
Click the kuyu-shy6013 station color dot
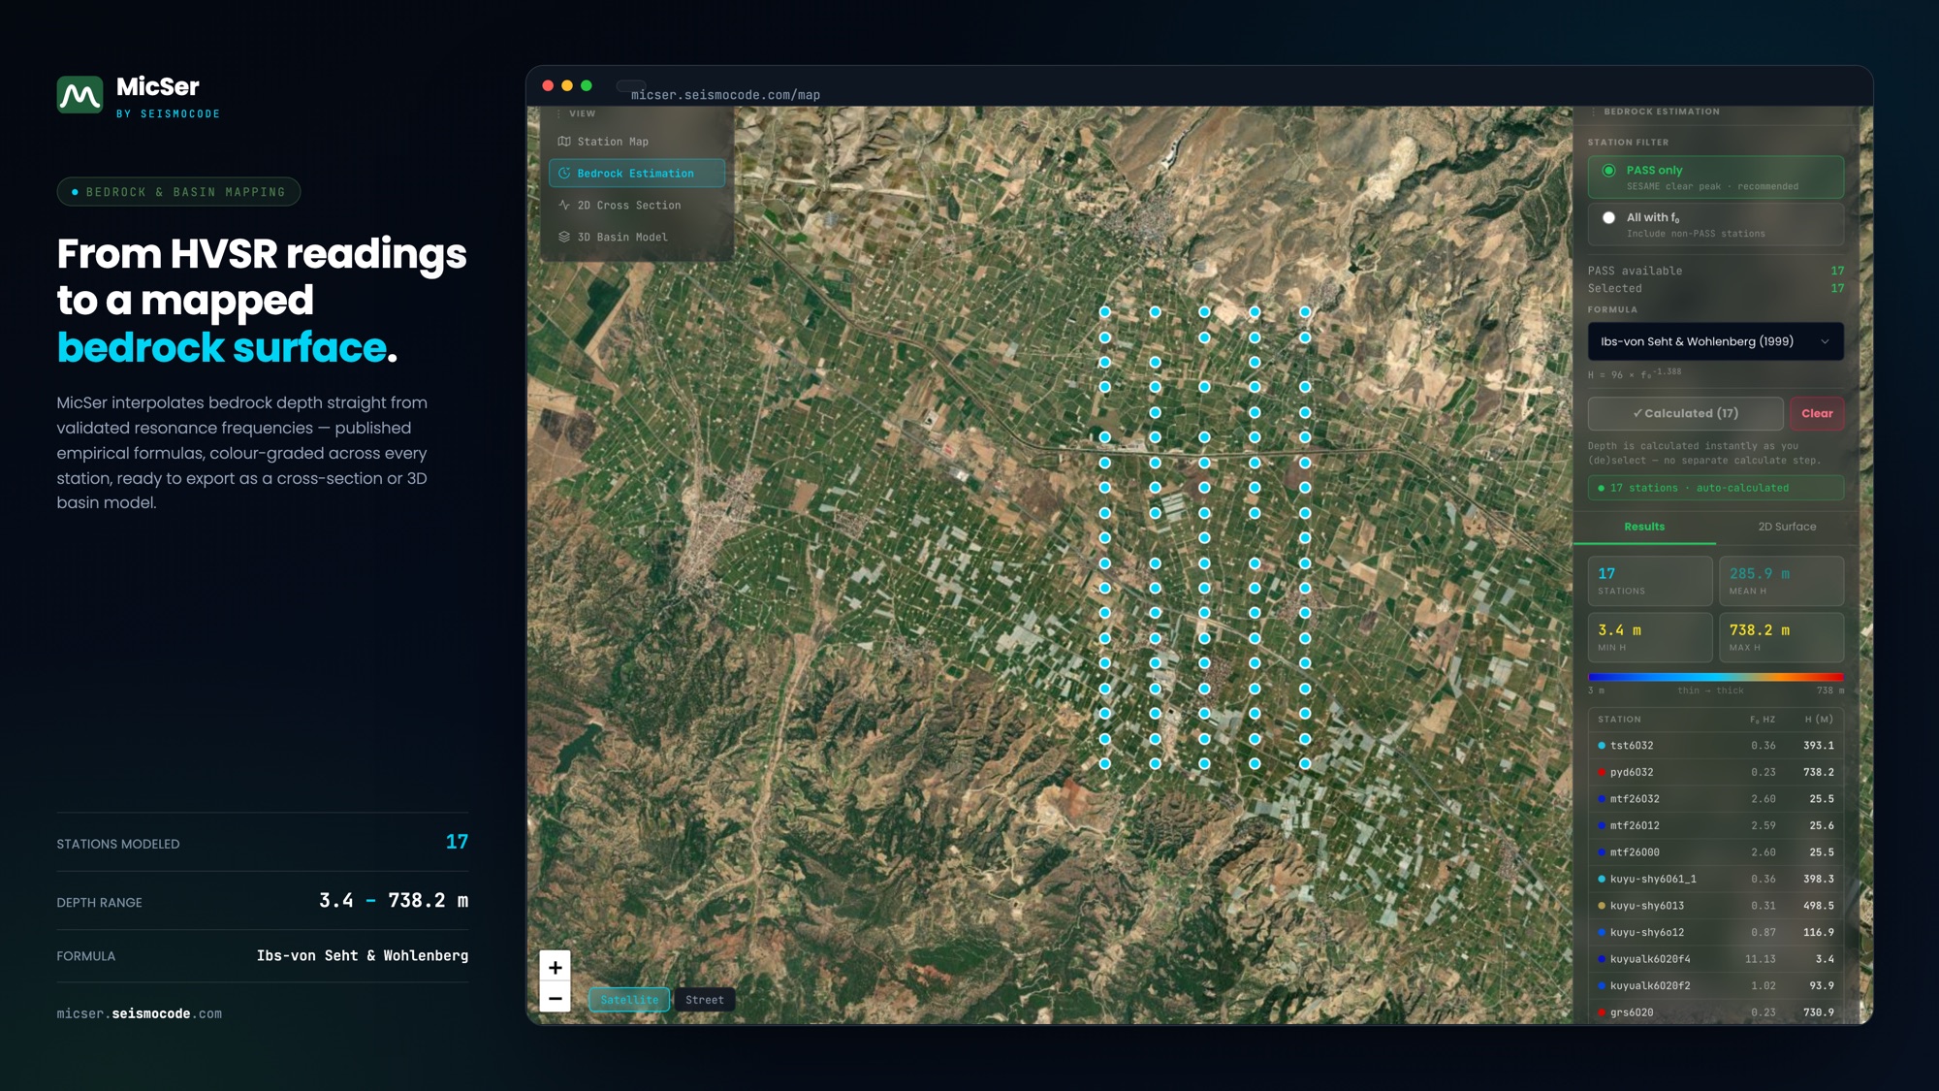pyautogui.click(x=1602, y=906)
